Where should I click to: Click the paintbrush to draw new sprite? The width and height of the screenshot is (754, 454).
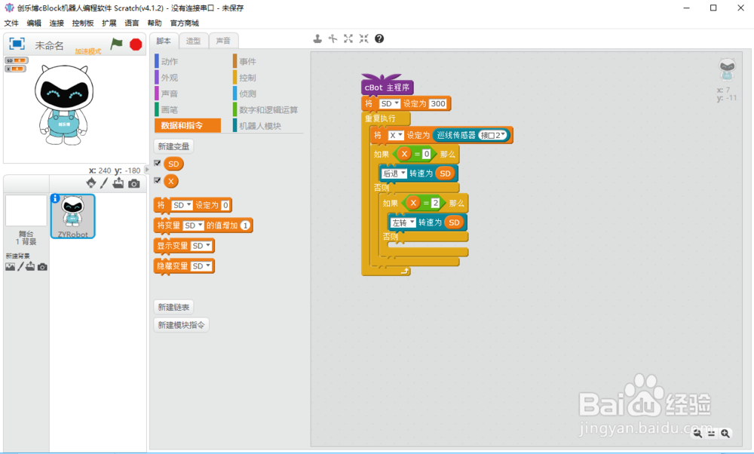[x=103, y=183]
